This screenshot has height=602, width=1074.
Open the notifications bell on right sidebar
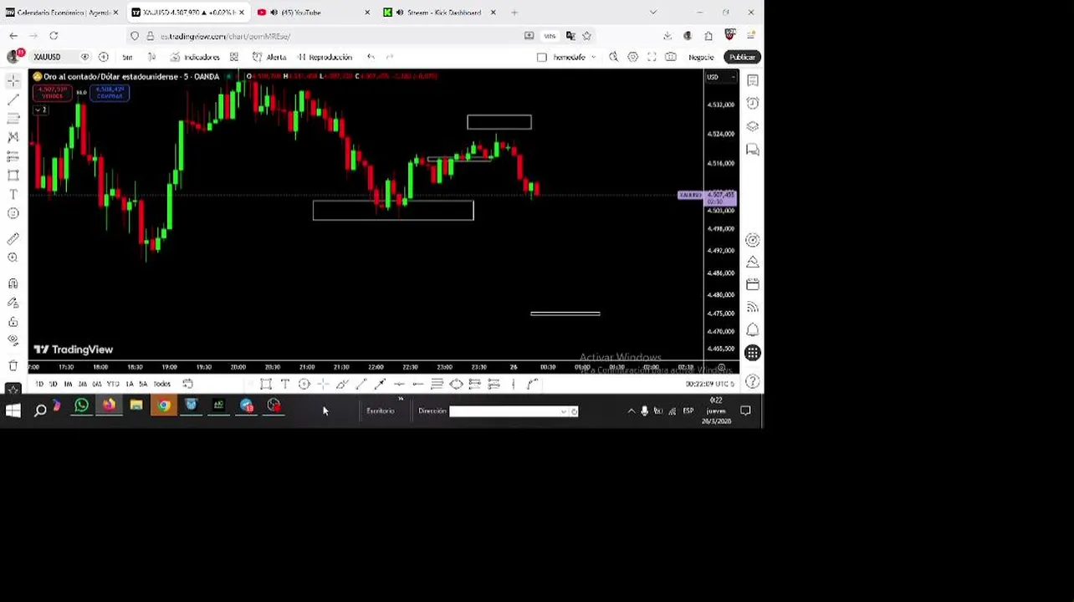[x=753, y=330]
